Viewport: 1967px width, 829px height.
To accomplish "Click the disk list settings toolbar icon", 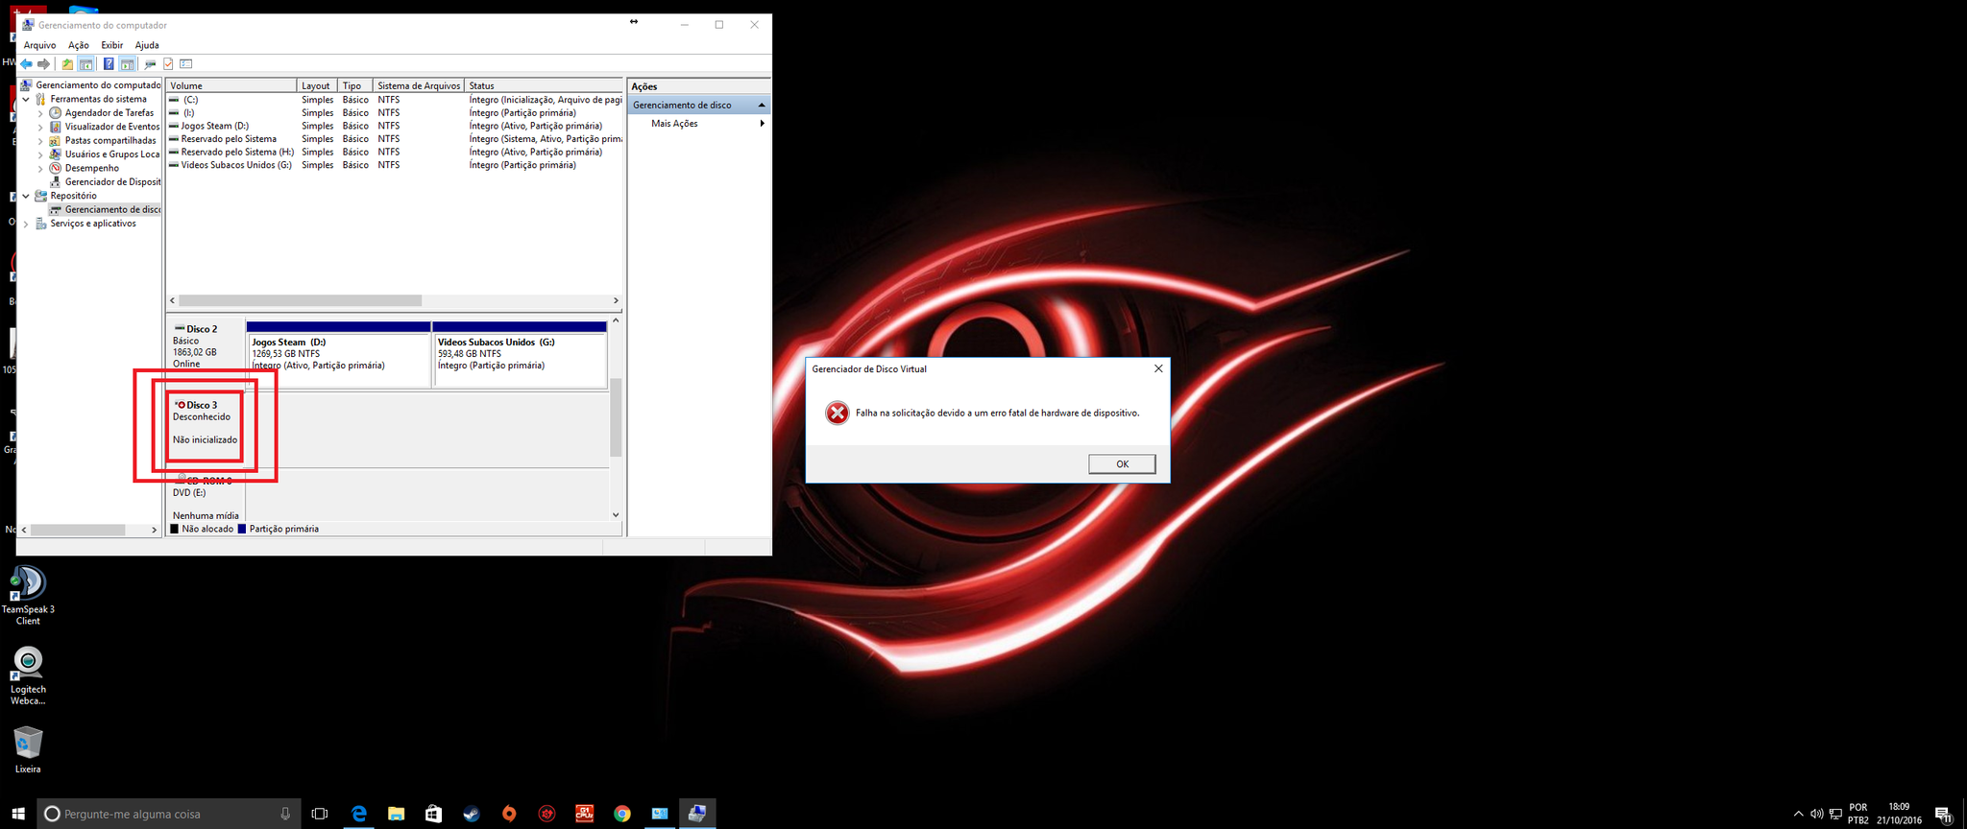I will point(186,64).
